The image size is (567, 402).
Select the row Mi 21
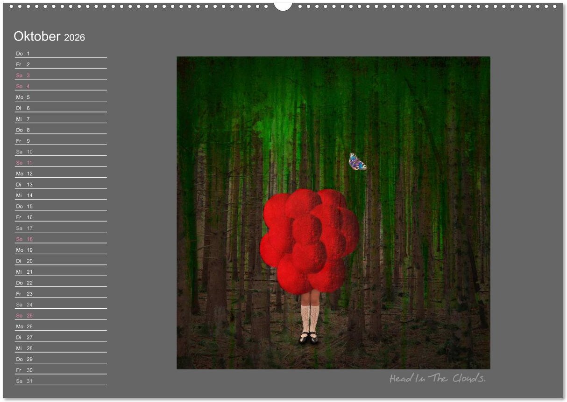[x=61, y=272]
